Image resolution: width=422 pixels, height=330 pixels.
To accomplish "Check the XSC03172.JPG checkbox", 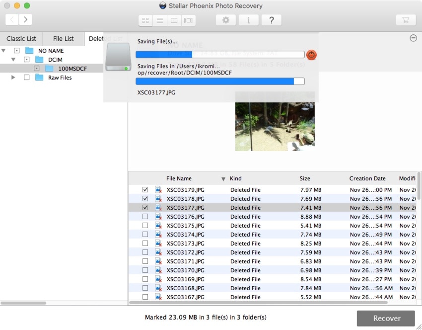I will pyautogui.click(x=145, y=252).
